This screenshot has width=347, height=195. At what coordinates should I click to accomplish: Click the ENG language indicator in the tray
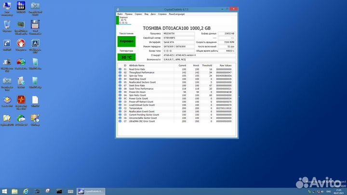pyautogui.click(x=329, y=192)
